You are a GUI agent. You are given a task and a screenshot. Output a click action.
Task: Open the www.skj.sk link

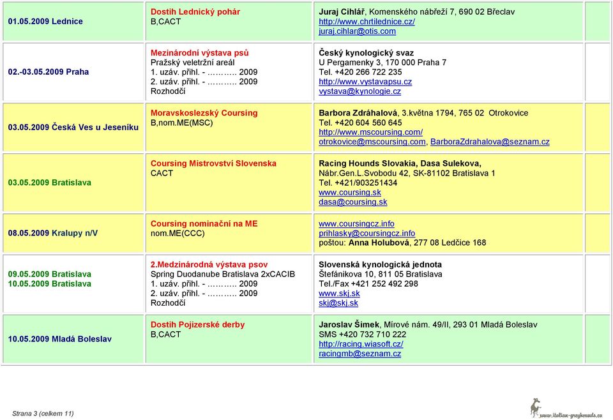(339, 294)
